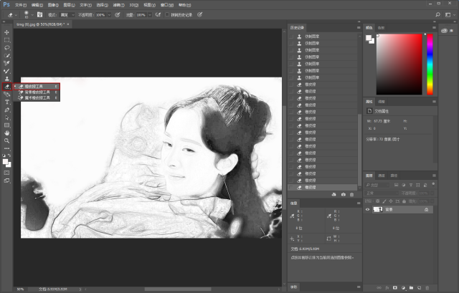Set history brush source on last Eraser state

291,188
